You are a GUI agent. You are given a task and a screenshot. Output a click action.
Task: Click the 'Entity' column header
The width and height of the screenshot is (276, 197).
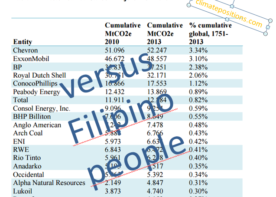point(23,42)
